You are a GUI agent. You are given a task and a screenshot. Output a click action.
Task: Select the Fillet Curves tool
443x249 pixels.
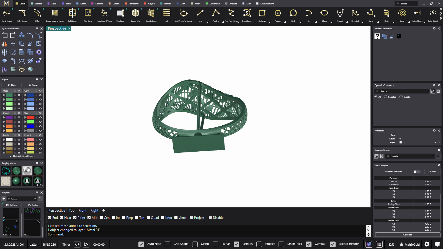coord(22,15)
